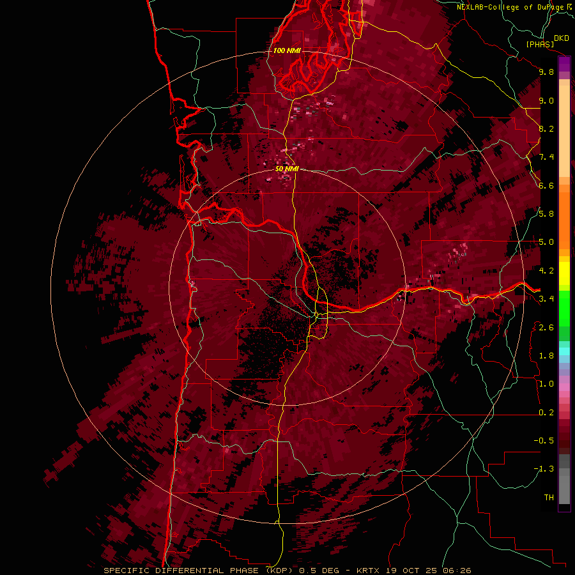This screenshot has width=575, height=575.
Task: Click the "TH" threshold label on the legend
Action: [x=549, y=498]
